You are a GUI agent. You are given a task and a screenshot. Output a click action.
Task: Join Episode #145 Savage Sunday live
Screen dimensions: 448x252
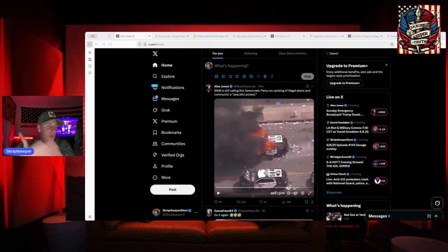pyautogui.click(x=380, y=146)
